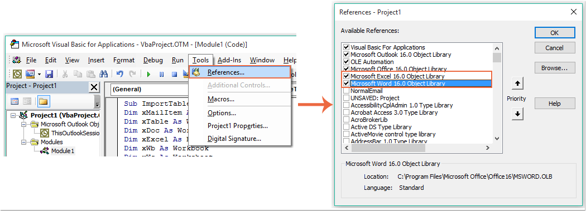Open the Insert menu

[x=96, y=60]
